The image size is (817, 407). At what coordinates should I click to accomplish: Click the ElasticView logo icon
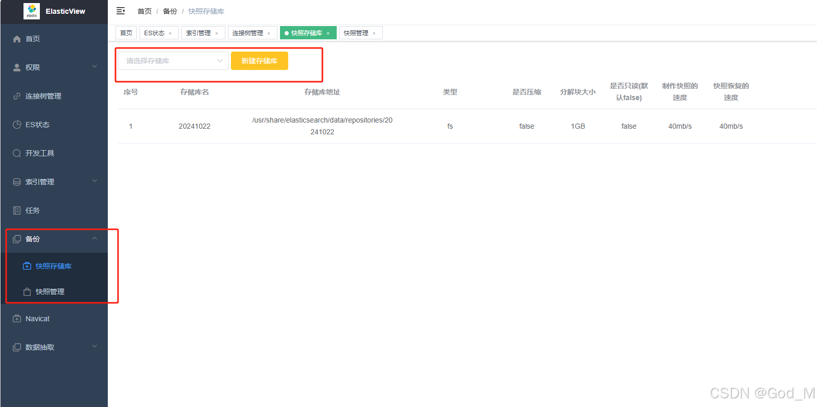(x=32, y=11)
